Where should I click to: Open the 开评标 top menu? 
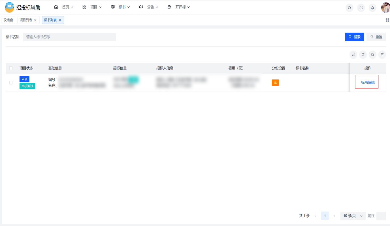point(179,7)
